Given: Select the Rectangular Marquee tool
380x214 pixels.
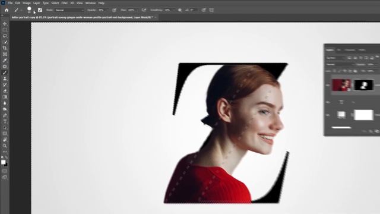Looking at the screenshot, I should (5, 30).
